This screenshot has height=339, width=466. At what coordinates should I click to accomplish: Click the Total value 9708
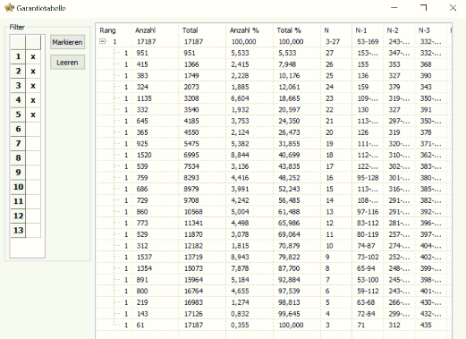point(191,200)
